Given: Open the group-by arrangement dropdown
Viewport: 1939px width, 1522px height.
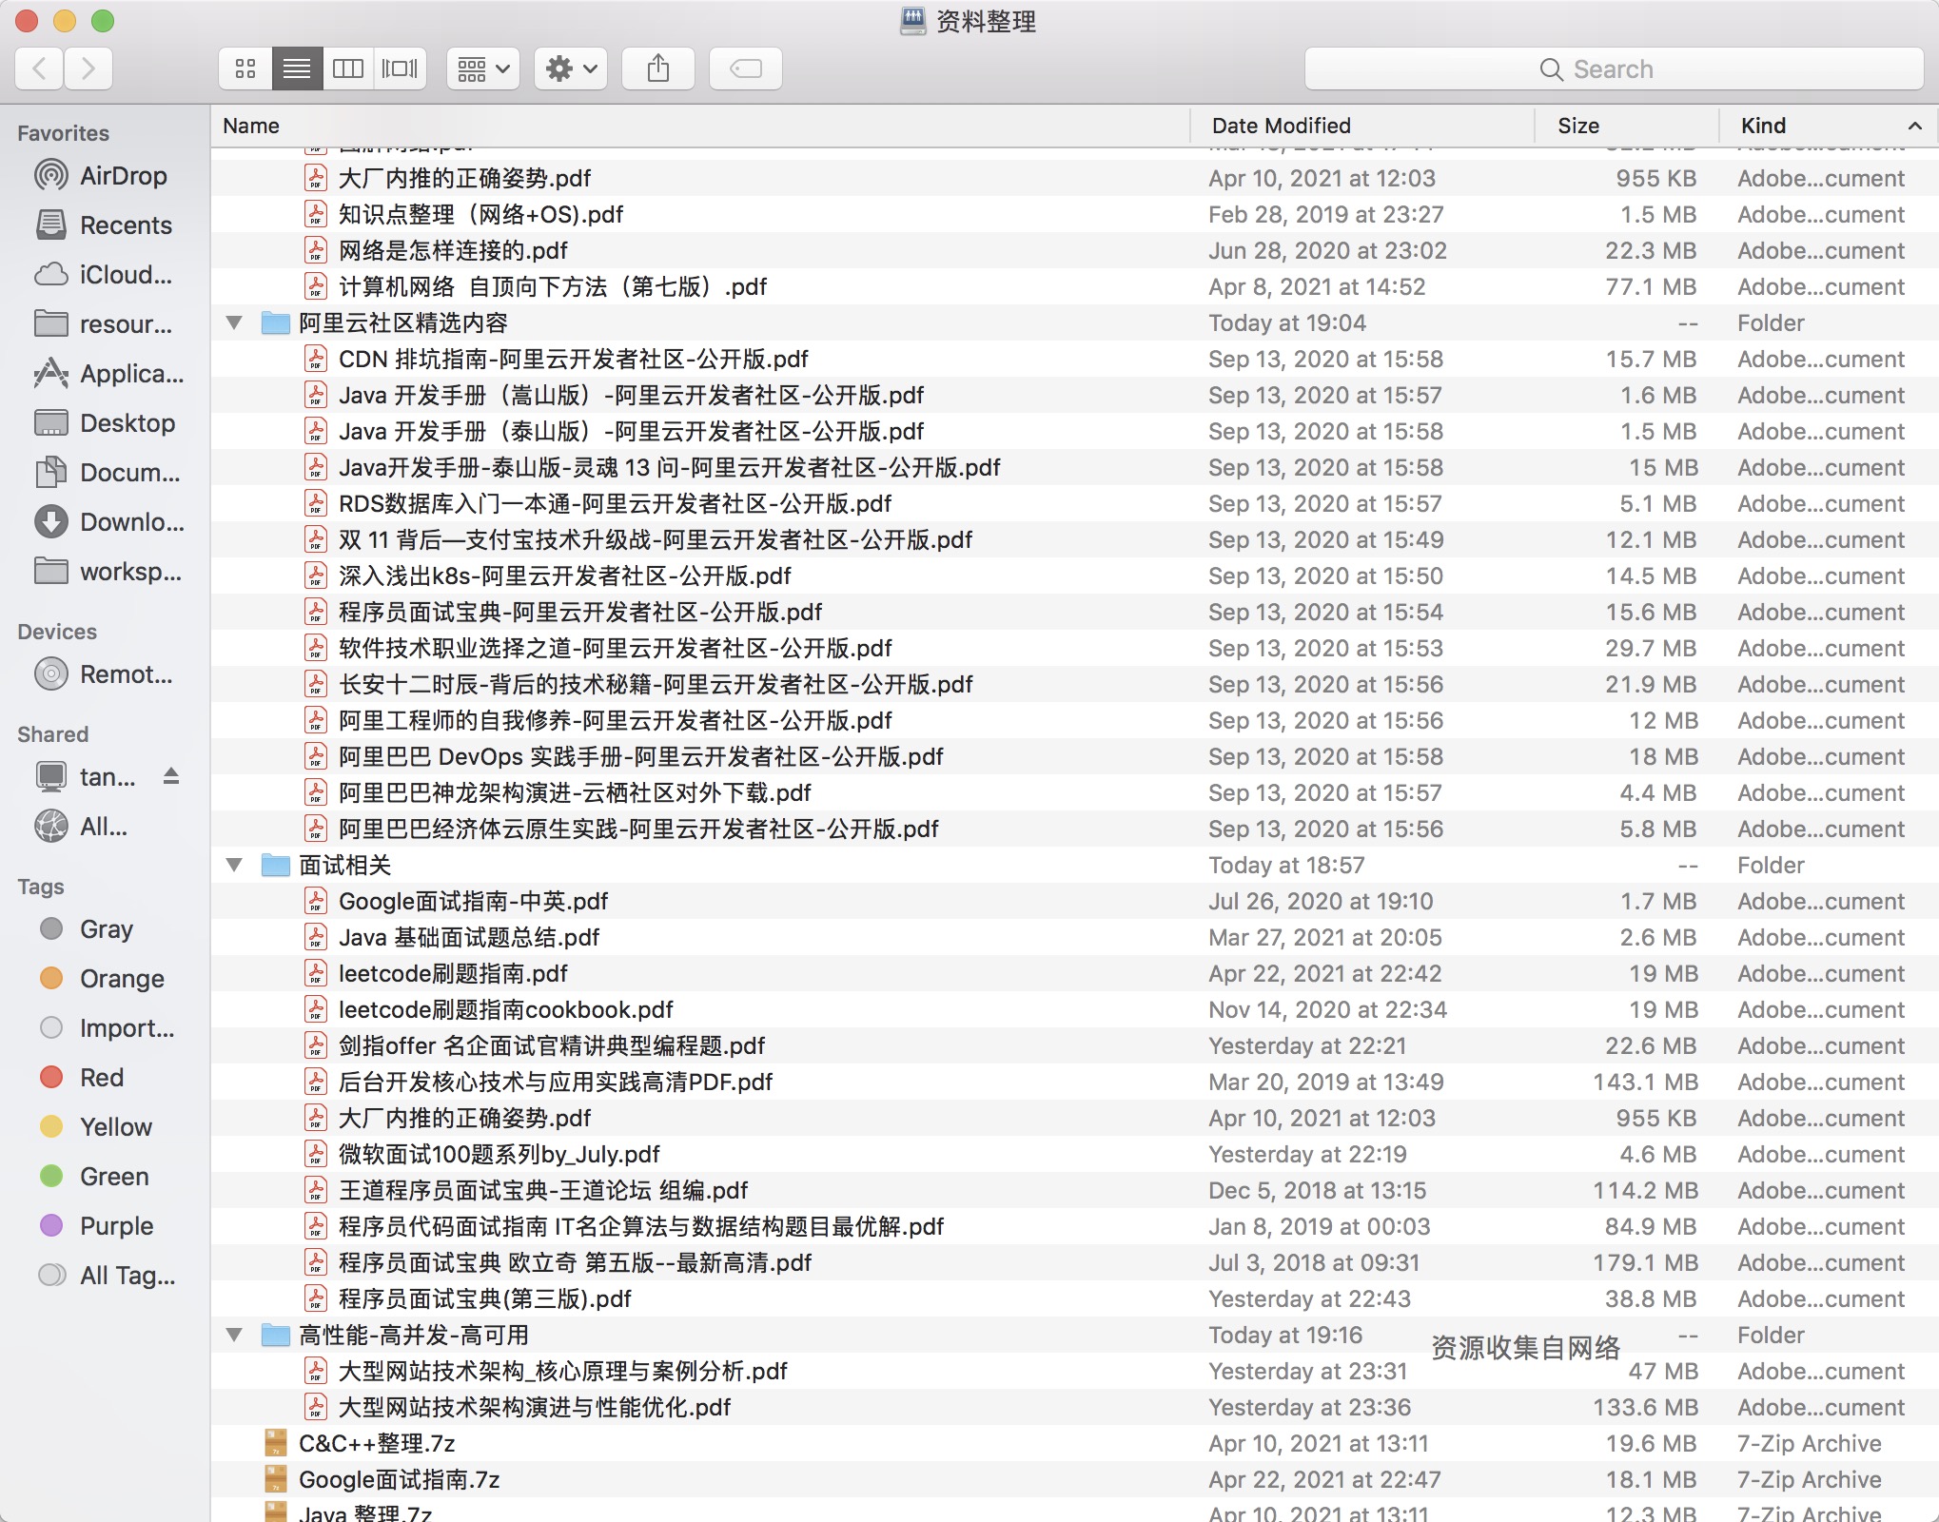Looking at the screenshot, I should click(x=483, y=68).
